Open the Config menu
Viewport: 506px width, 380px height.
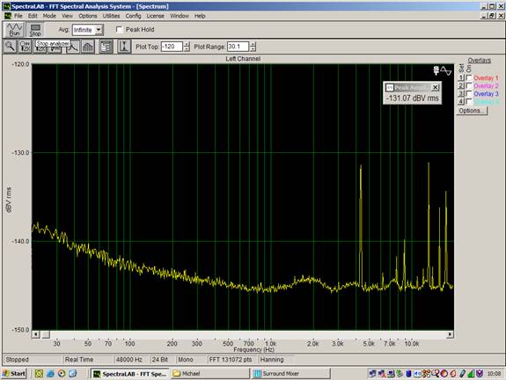point(133,16)
